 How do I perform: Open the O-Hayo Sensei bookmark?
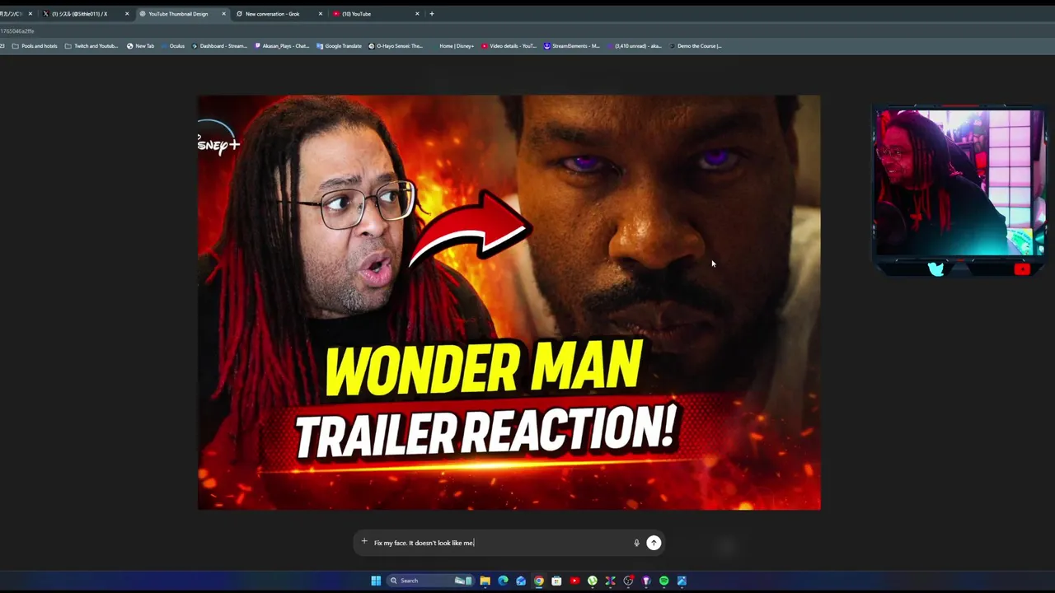click(x=396, y=46)
